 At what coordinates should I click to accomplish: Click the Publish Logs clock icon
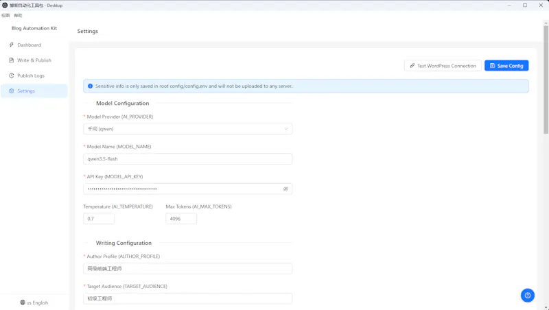pos(11,75)
